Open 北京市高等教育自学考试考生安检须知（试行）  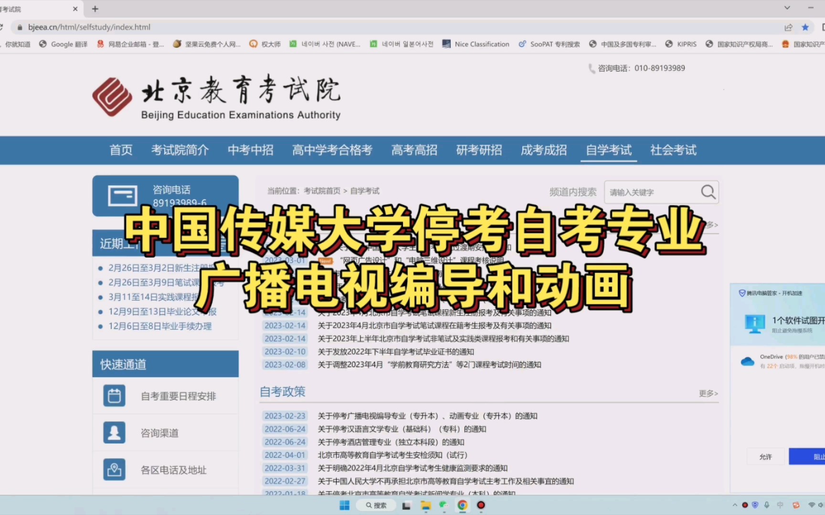(x=392, y=455)
